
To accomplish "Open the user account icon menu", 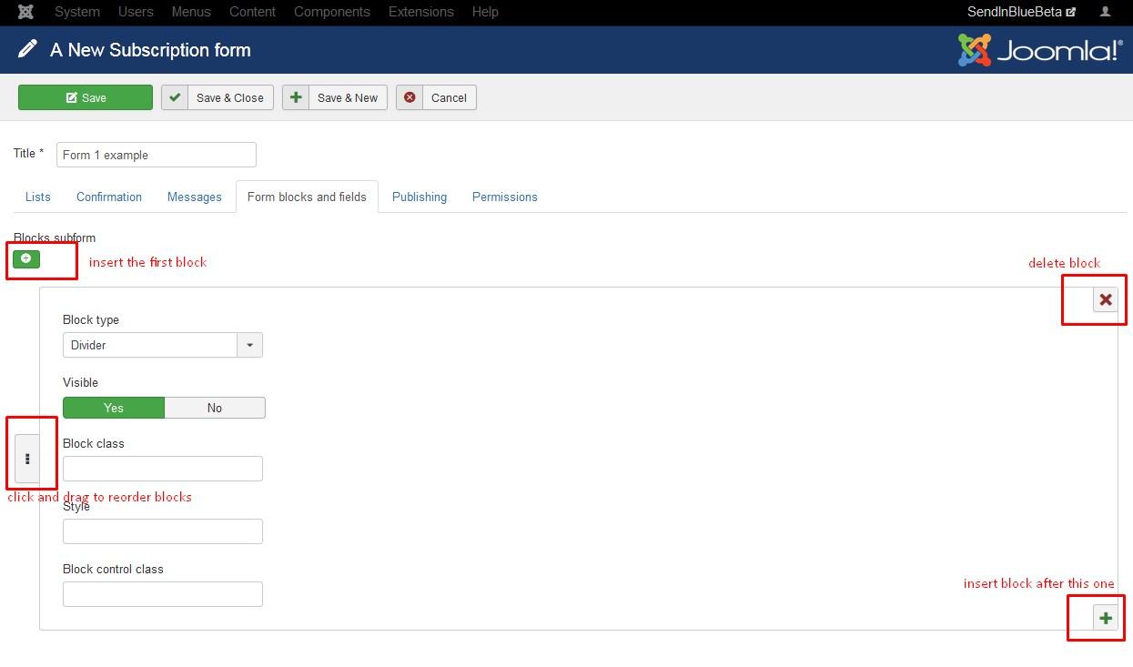I will point(1106,12).
